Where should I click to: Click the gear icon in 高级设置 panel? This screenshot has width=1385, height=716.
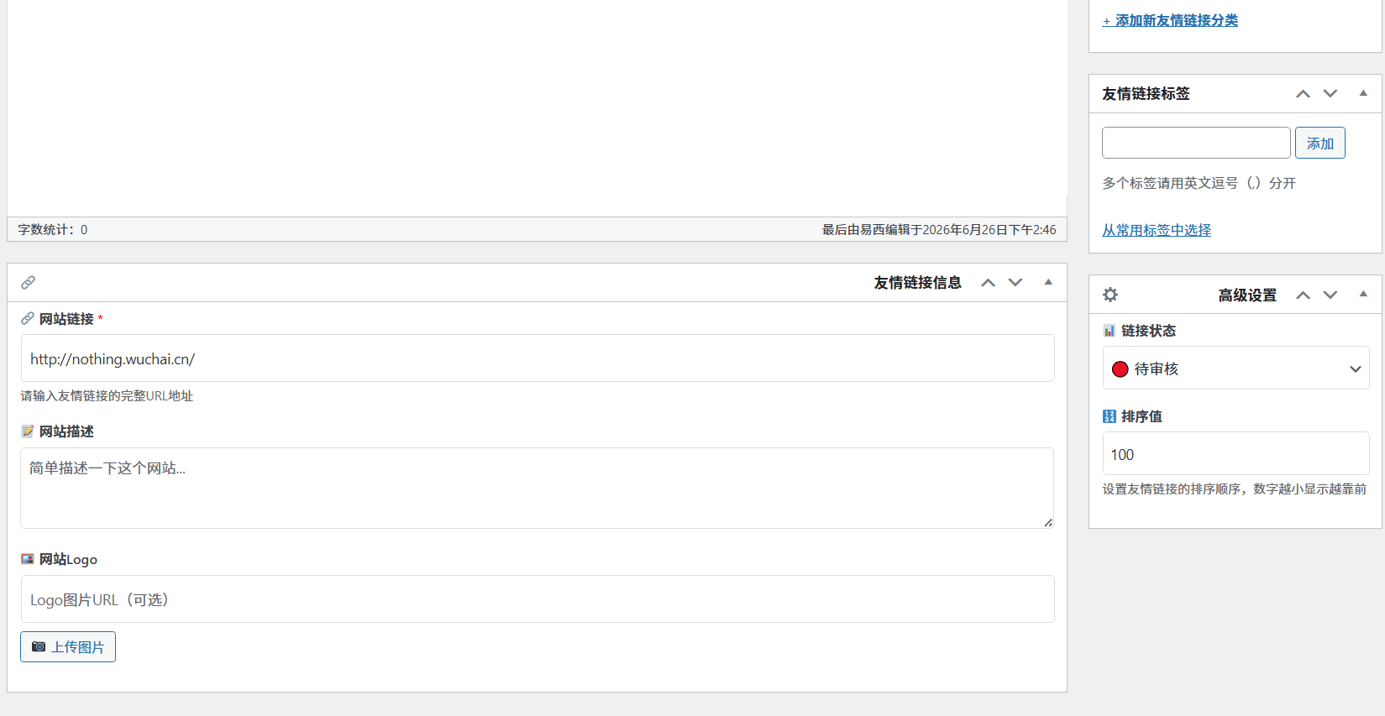click(1110, 295)
